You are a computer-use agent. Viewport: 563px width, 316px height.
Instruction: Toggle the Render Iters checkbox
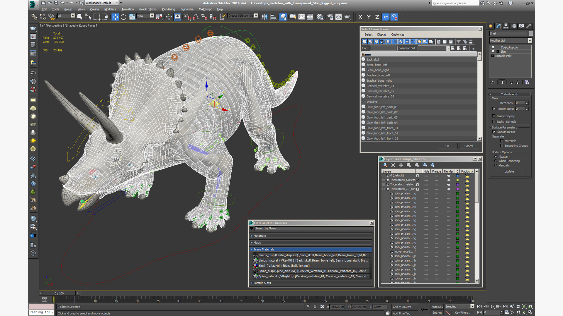494,109
